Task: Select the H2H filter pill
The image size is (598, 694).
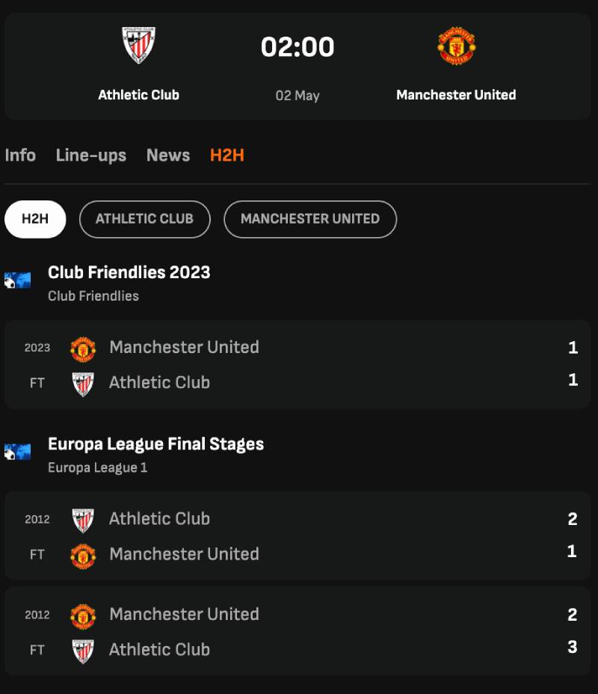Action: [35, 219]
